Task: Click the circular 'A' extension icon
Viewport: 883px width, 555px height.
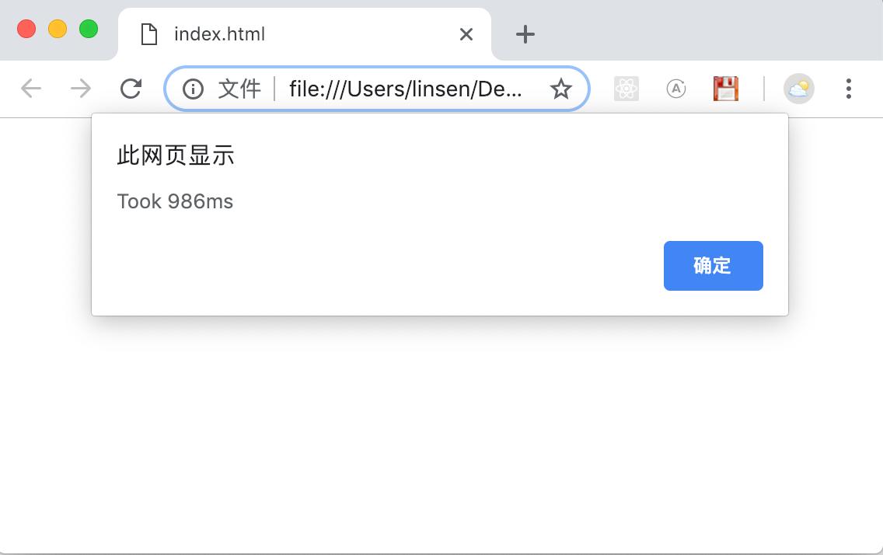Action: coord(675,89)
